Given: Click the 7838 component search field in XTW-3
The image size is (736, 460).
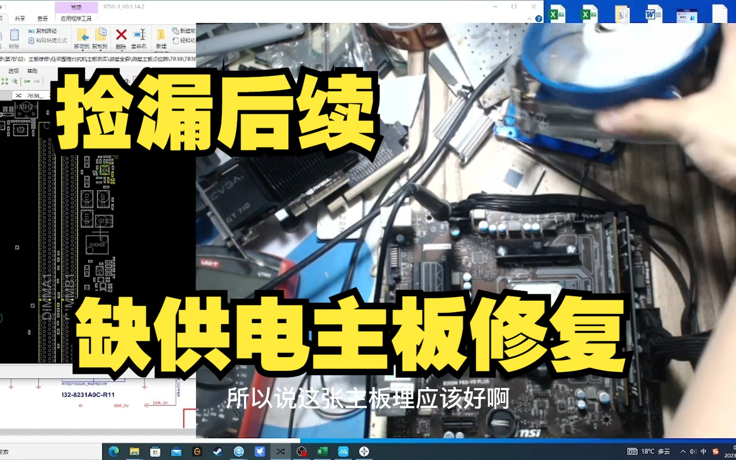Looking at the screenshot, I should coord(33,94).
